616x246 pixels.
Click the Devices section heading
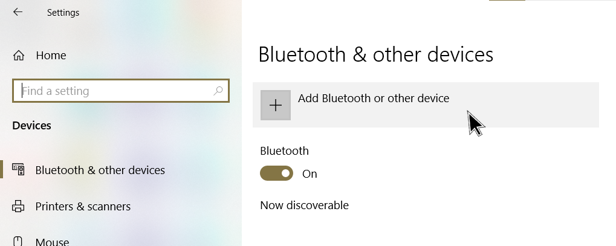pos(31,126)
